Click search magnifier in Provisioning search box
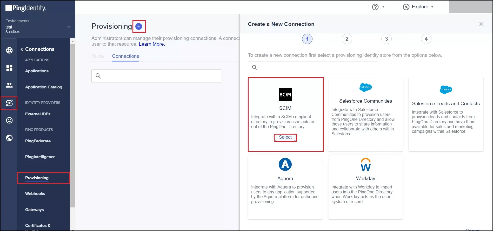Image resolution: width=493 pixels, height=231 pixels. click(98, 76)
